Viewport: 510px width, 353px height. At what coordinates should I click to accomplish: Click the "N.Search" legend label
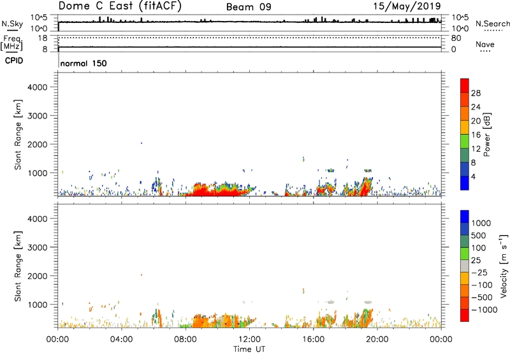[492, 24]
